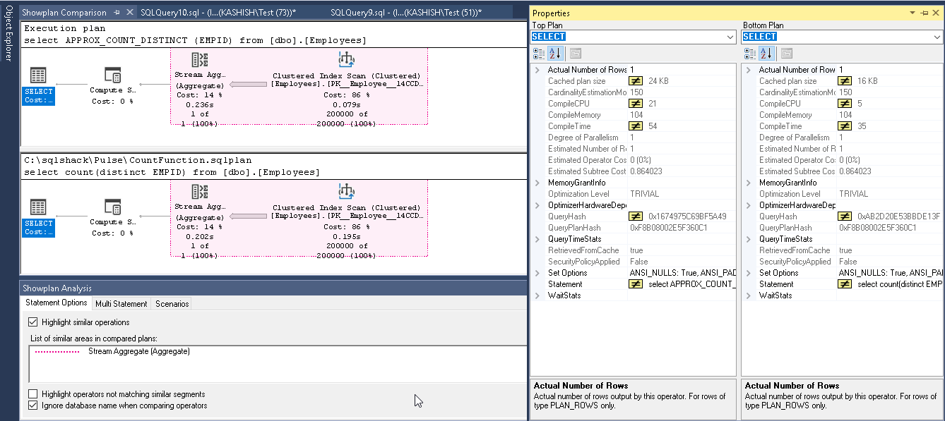Click the top plan SELECT operator icon
The height and width of the screenshot is (421, 945).
click(x=38, y=76)
